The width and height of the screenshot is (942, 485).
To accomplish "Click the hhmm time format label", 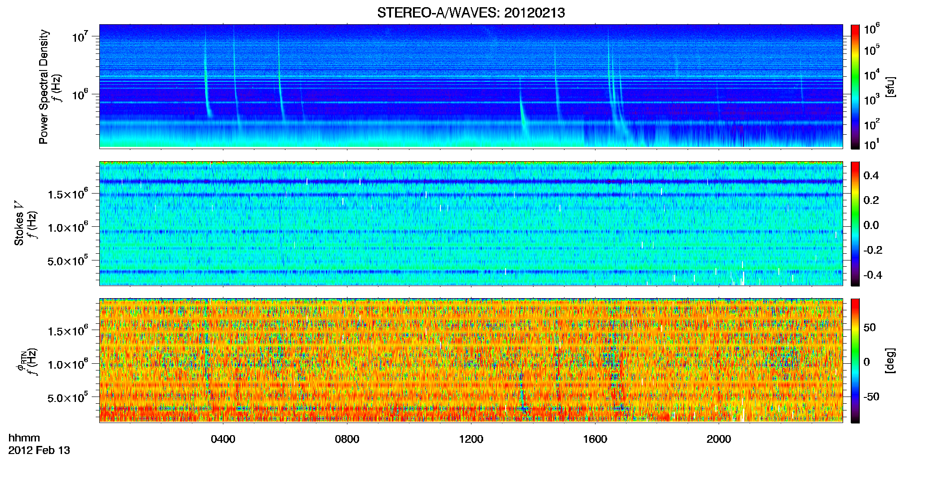I will point(24,438).
